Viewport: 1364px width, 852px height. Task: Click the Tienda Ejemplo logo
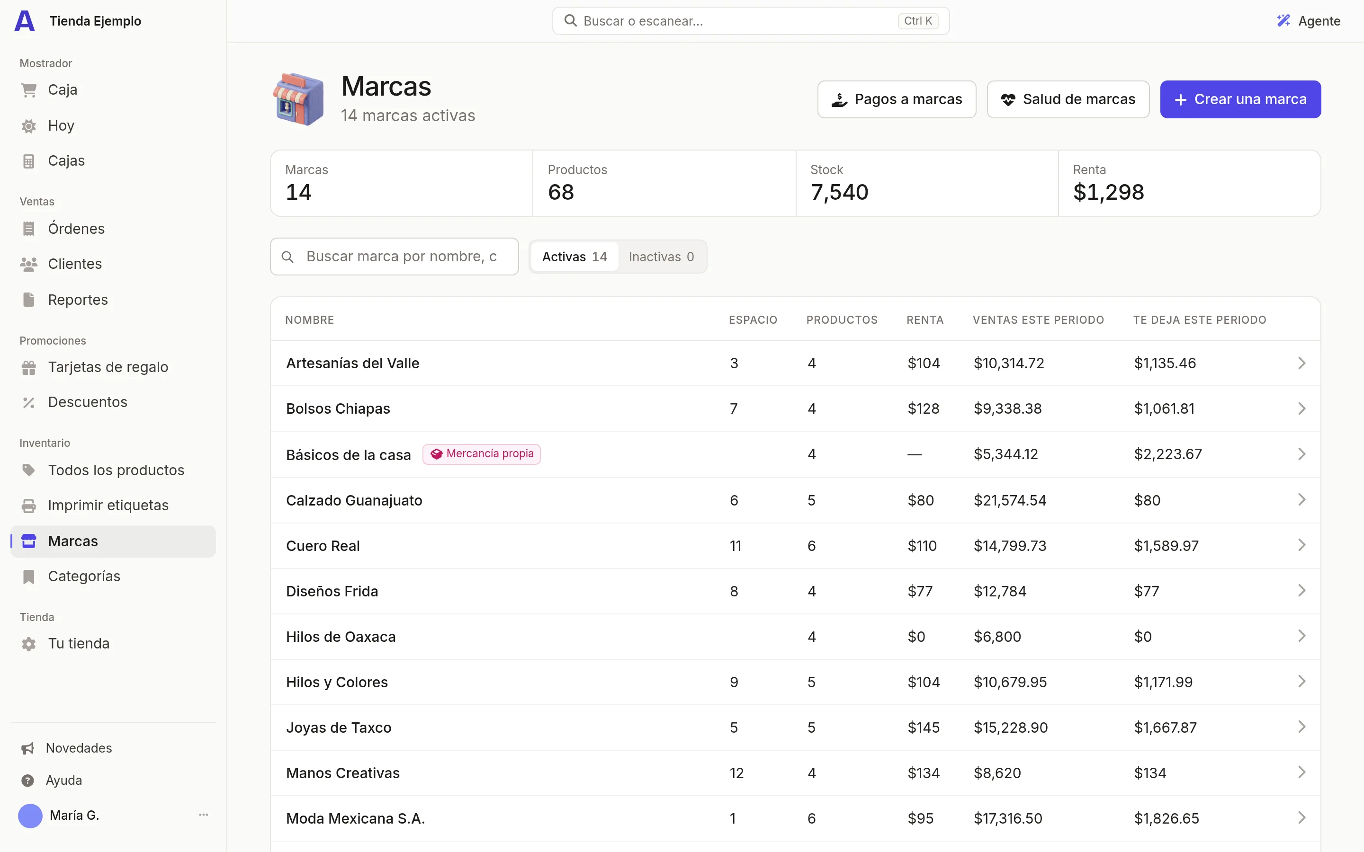point(25,21)
